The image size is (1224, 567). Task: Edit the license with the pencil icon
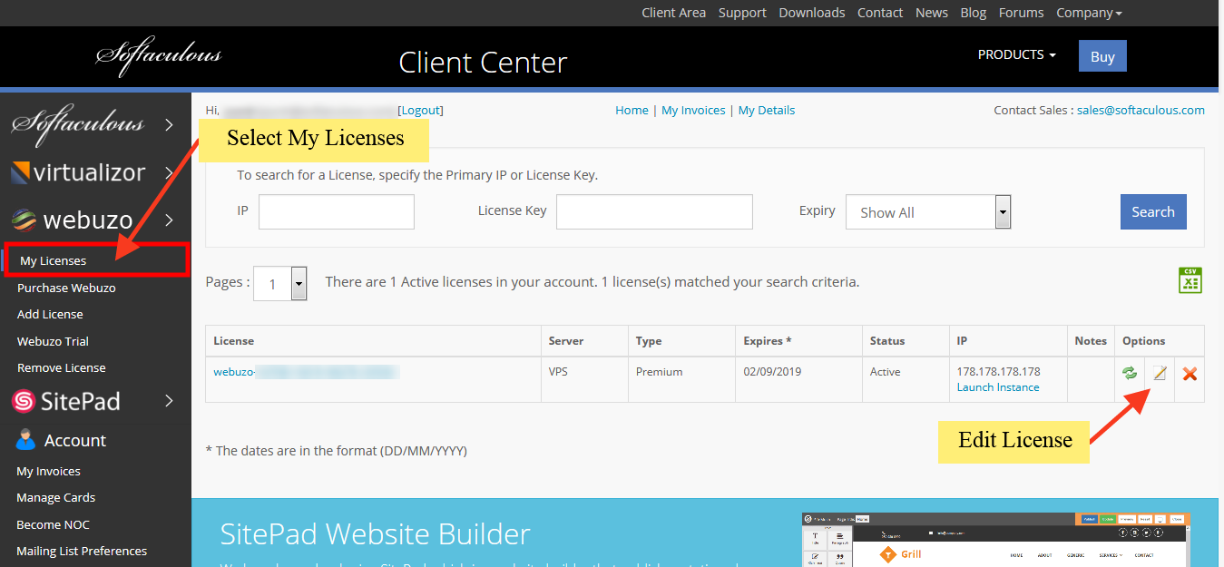tap(1160, 373)
